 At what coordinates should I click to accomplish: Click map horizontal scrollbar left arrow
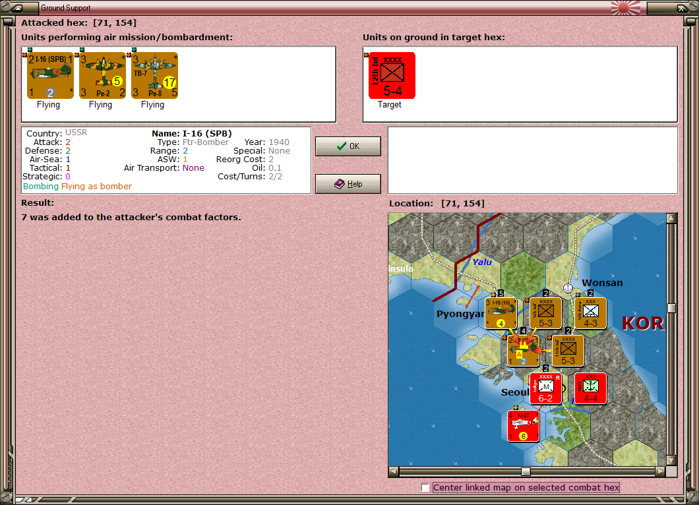[x=393, y=471]
